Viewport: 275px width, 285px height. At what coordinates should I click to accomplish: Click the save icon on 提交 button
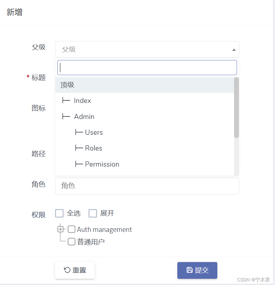189,270
